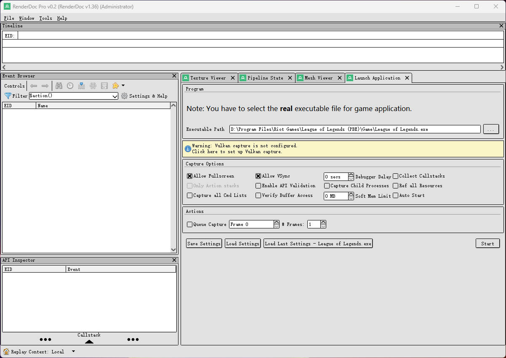This screenshot has height=358, width=506.
Task: Load Last Settings for League of Legends.exe
Action: pos(318,244)
